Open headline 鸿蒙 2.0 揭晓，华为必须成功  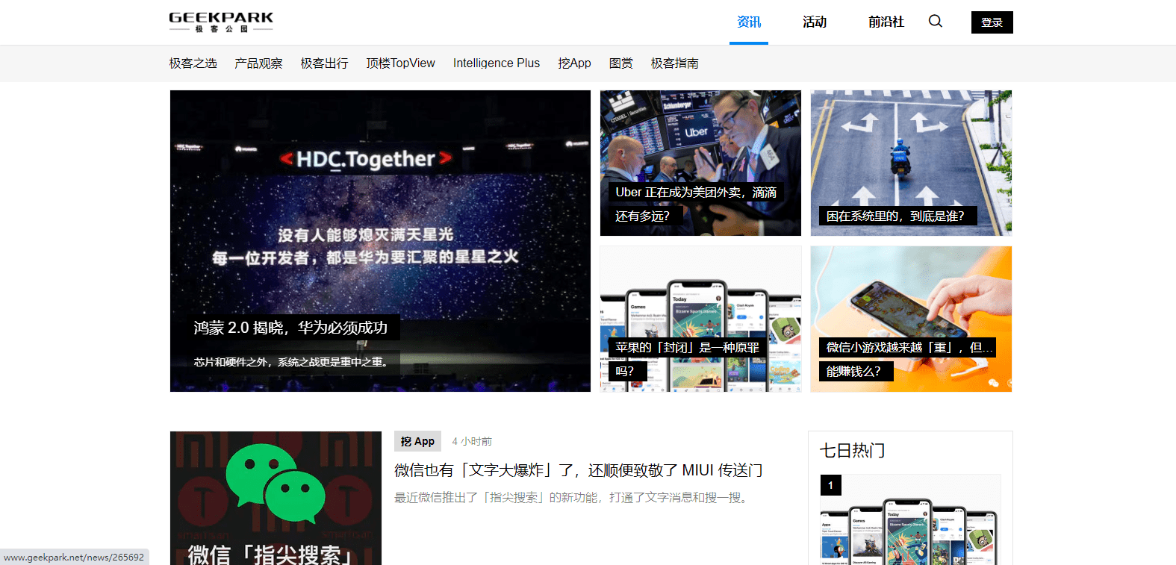tap(290, 328)
